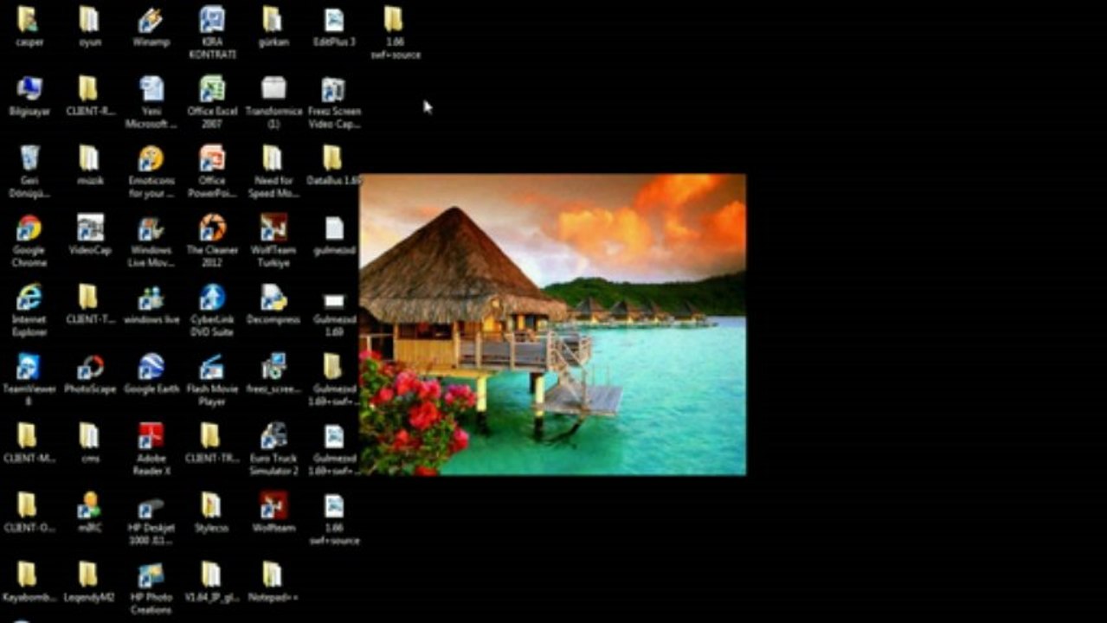The height and width of the screenshot is (623, 1107).
Task: Open the casper user folder icon
Action: (x=29, y=19)
